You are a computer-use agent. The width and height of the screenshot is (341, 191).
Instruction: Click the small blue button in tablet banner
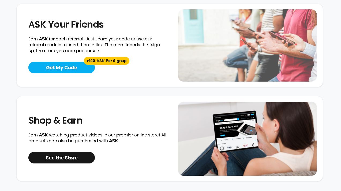click(x=223, y=135)
